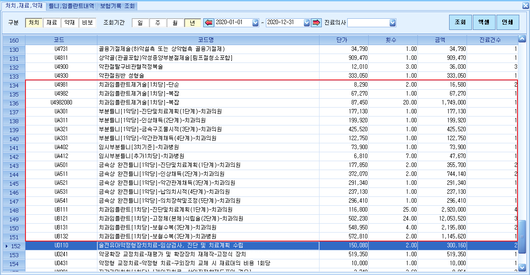
Task: Open the 보험기록 조회 tab
Action: click(117, 6)
